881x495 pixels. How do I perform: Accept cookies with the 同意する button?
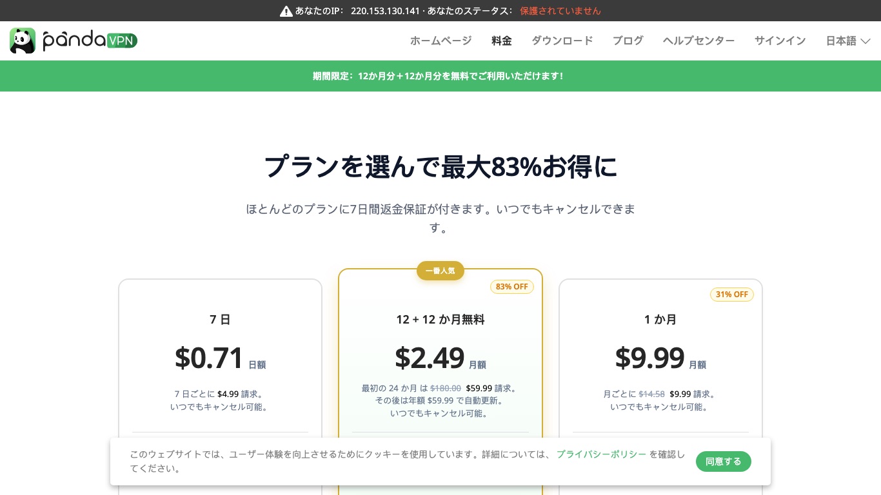724,461
